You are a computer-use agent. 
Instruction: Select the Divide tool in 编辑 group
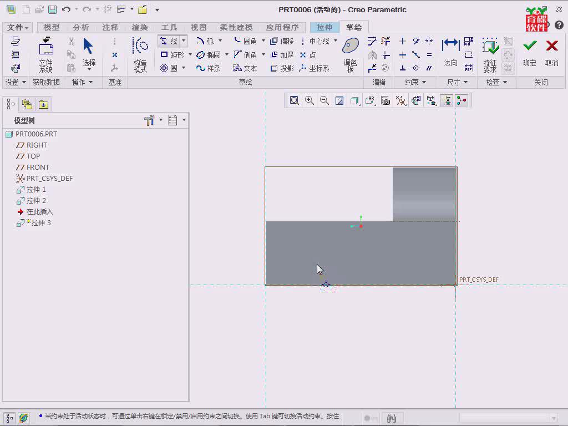(x=372, y=68)
